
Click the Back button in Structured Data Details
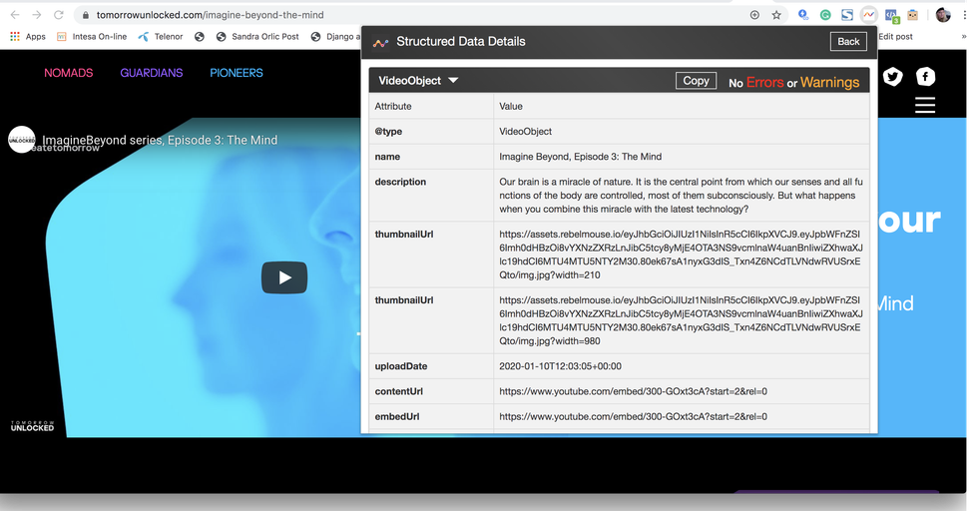pyautogui.click(x=848, y=42)
